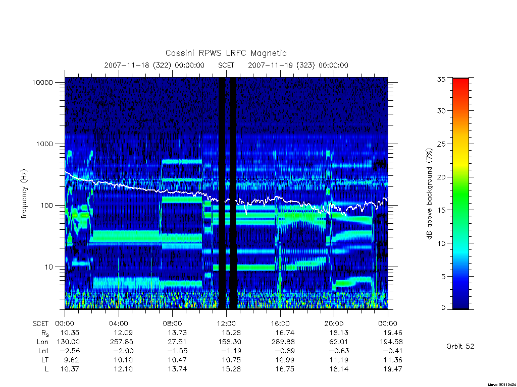Click the 08:00 time tick label
This screenshot has height=387, width=517.
pos(173,324)
